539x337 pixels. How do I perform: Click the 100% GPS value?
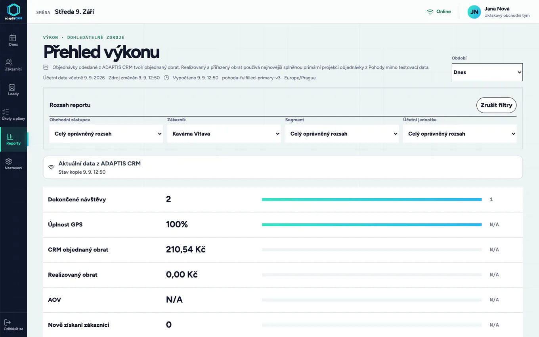tap(177, 224)
